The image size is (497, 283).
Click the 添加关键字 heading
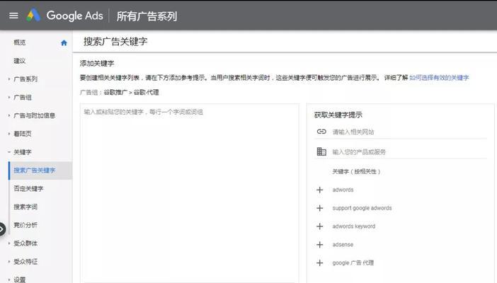click(97, 64)
